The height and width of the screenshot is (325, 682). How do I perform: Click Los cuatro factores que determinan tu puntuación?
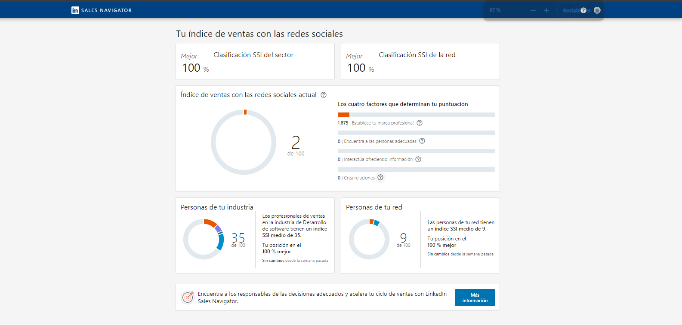tap(403, 104)
